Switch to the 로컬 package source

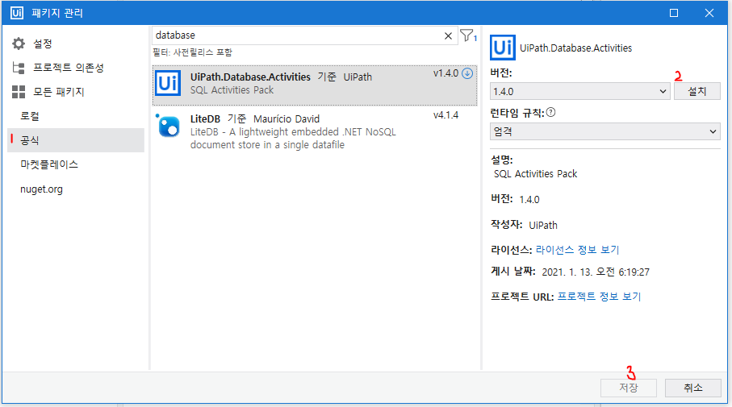coord(30,116)
